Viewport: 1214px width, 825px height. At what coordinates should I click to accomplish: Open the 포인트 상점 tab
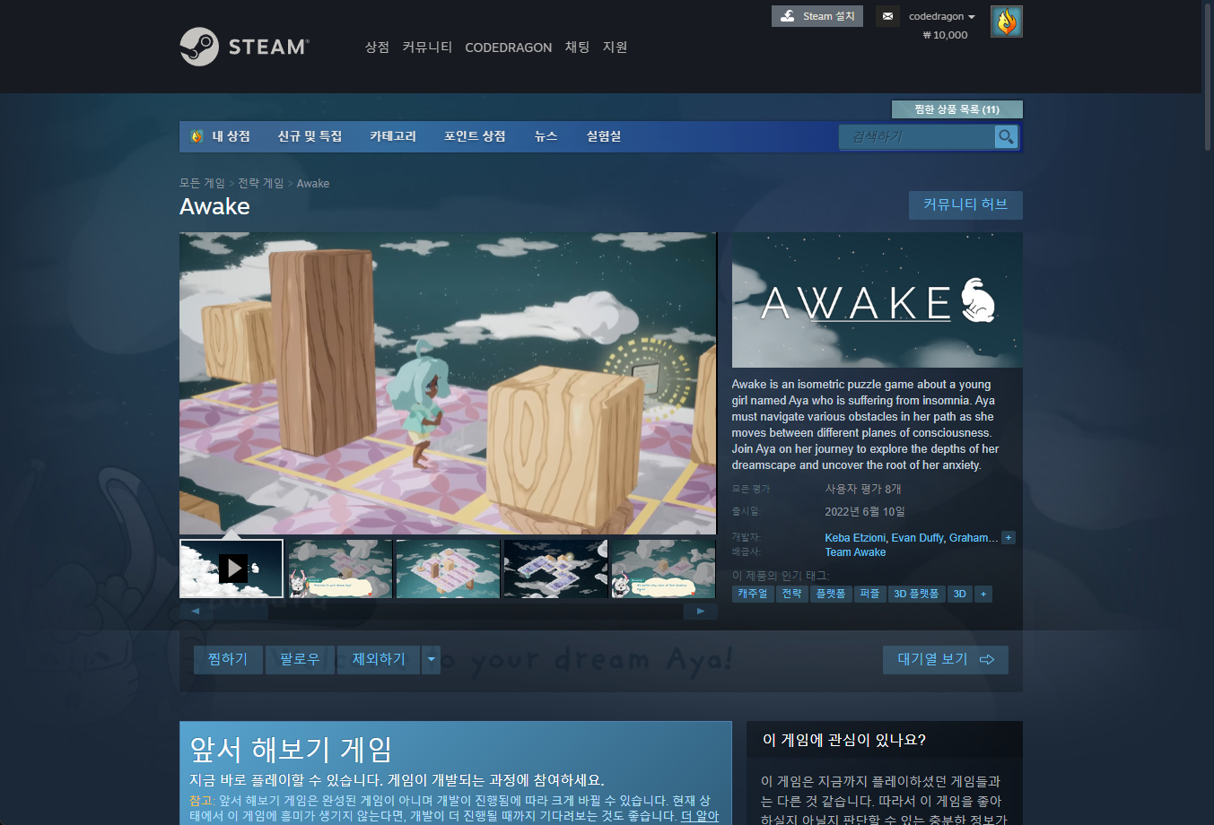coord(475,136)
